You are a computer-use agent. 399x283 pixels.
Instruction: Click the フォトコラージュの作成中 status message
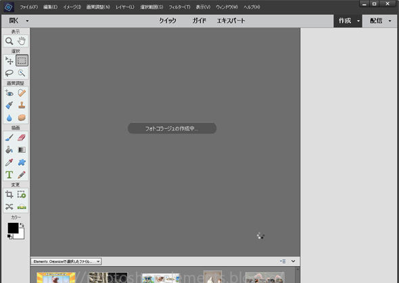172,128
